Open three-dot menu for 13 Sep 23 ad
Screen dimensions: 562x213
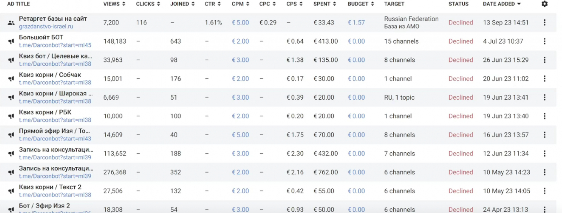point(544,22)
